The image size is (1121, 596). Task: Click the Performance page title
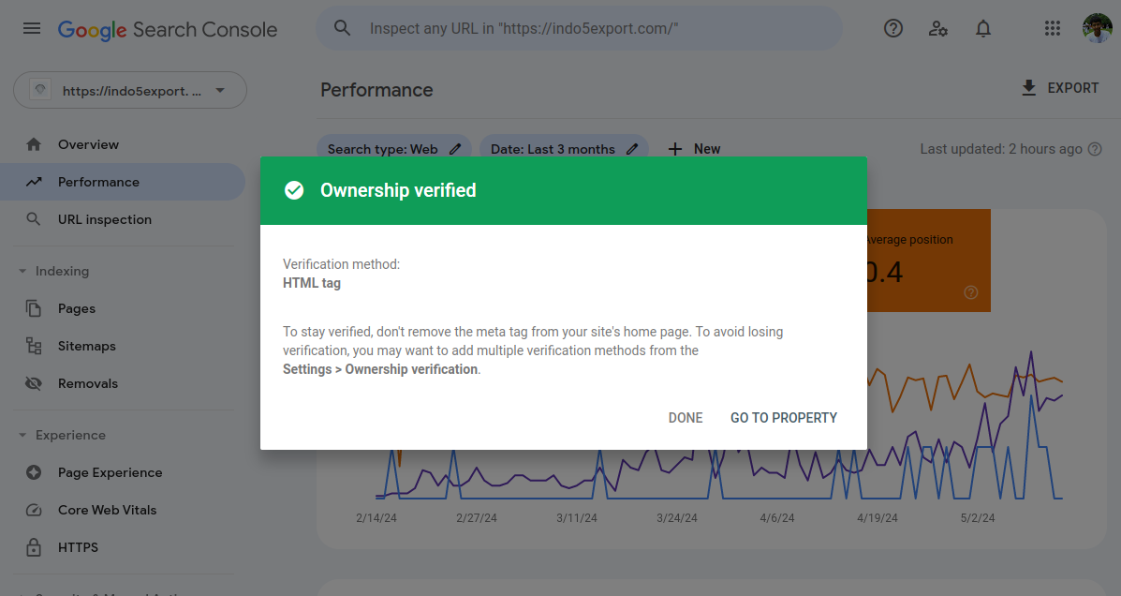click(376, 90)
